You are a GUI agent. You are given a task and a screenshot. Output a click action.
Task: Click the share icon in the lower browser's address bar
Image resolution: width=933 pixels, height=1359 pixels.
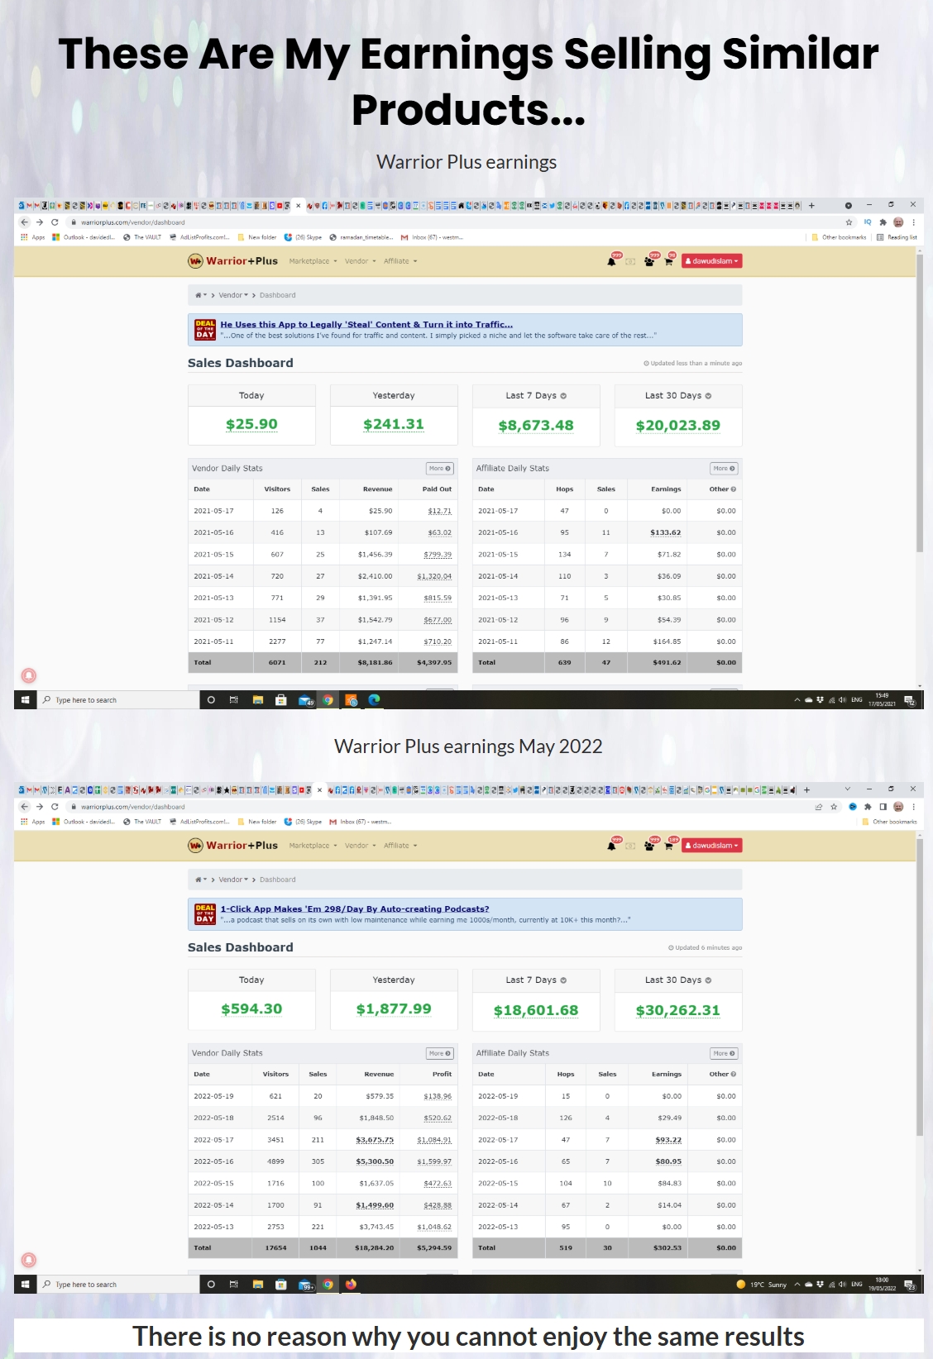818,807
